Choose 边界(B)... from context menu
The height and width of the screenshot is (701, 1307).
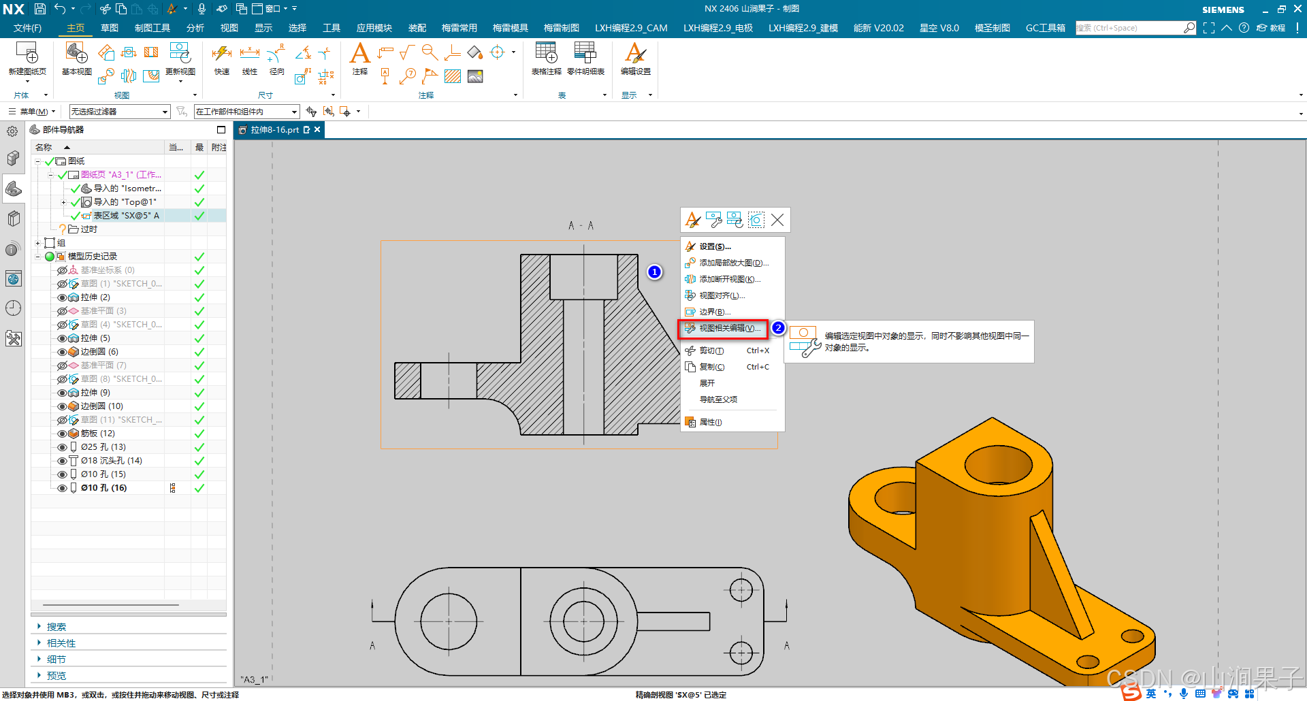[715, 312]
